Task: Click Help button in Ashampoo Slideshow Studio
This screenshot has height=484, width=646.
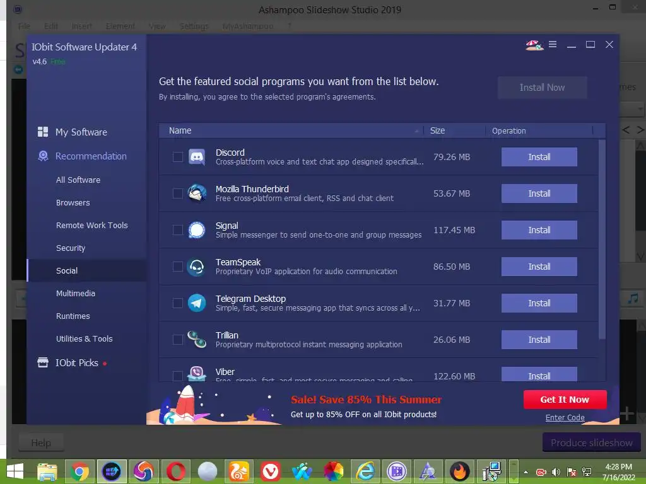Action: tap(41, 443)
